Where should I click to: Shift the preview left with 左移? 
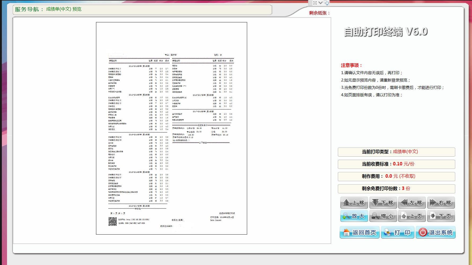(x=412, y=203)
